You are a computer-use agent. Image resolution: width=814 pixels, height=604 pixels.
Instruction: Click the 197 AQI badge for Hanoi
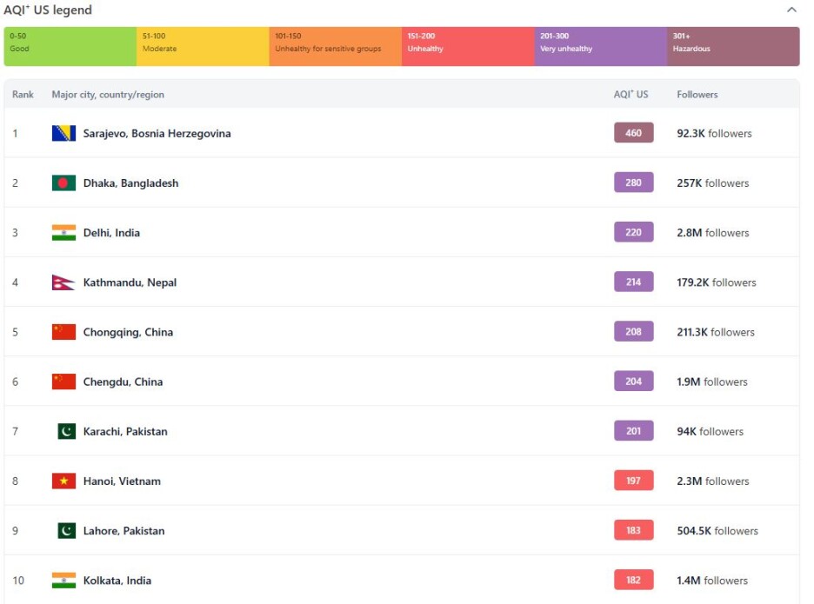[633, 481]
